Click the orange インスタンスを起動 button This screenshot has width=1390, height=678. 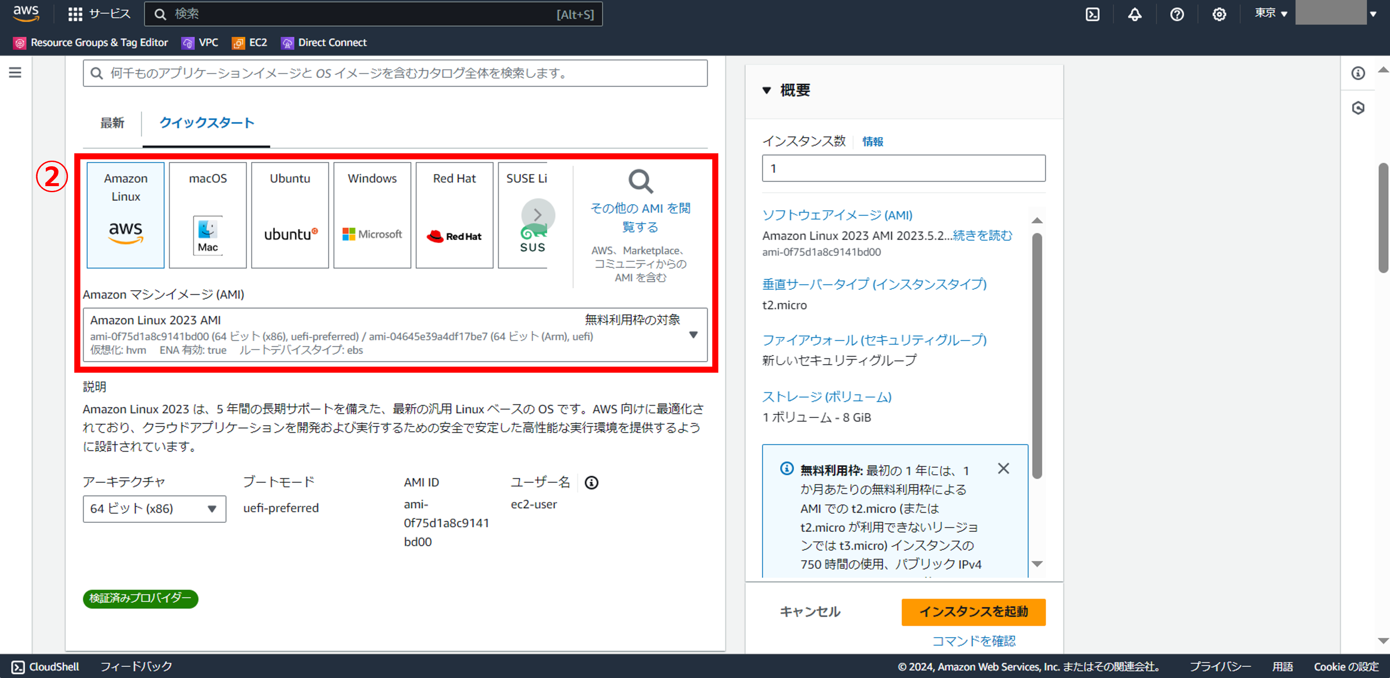(973, 611)
